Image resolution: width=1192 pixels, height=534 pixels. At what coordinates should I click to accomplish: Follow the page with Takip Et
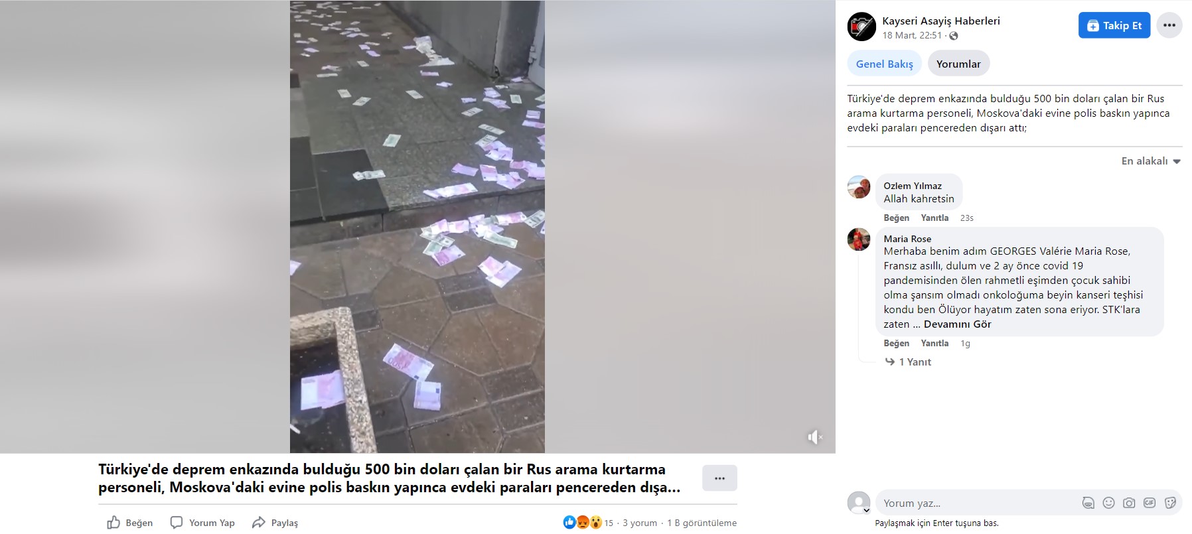point(1114,25)
